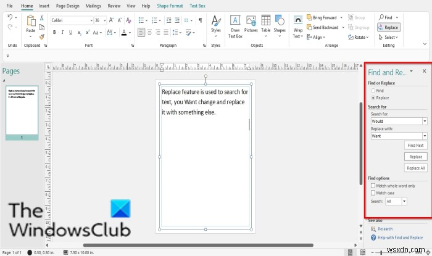Increase the paragraph indent

point(177,20)
